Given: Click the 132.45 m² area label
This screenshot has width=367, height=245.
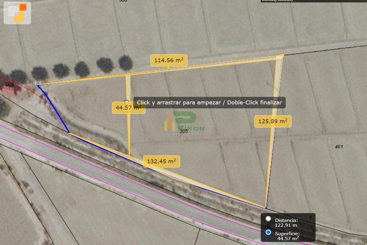Looking at the screenshot, I should (162, 161).
